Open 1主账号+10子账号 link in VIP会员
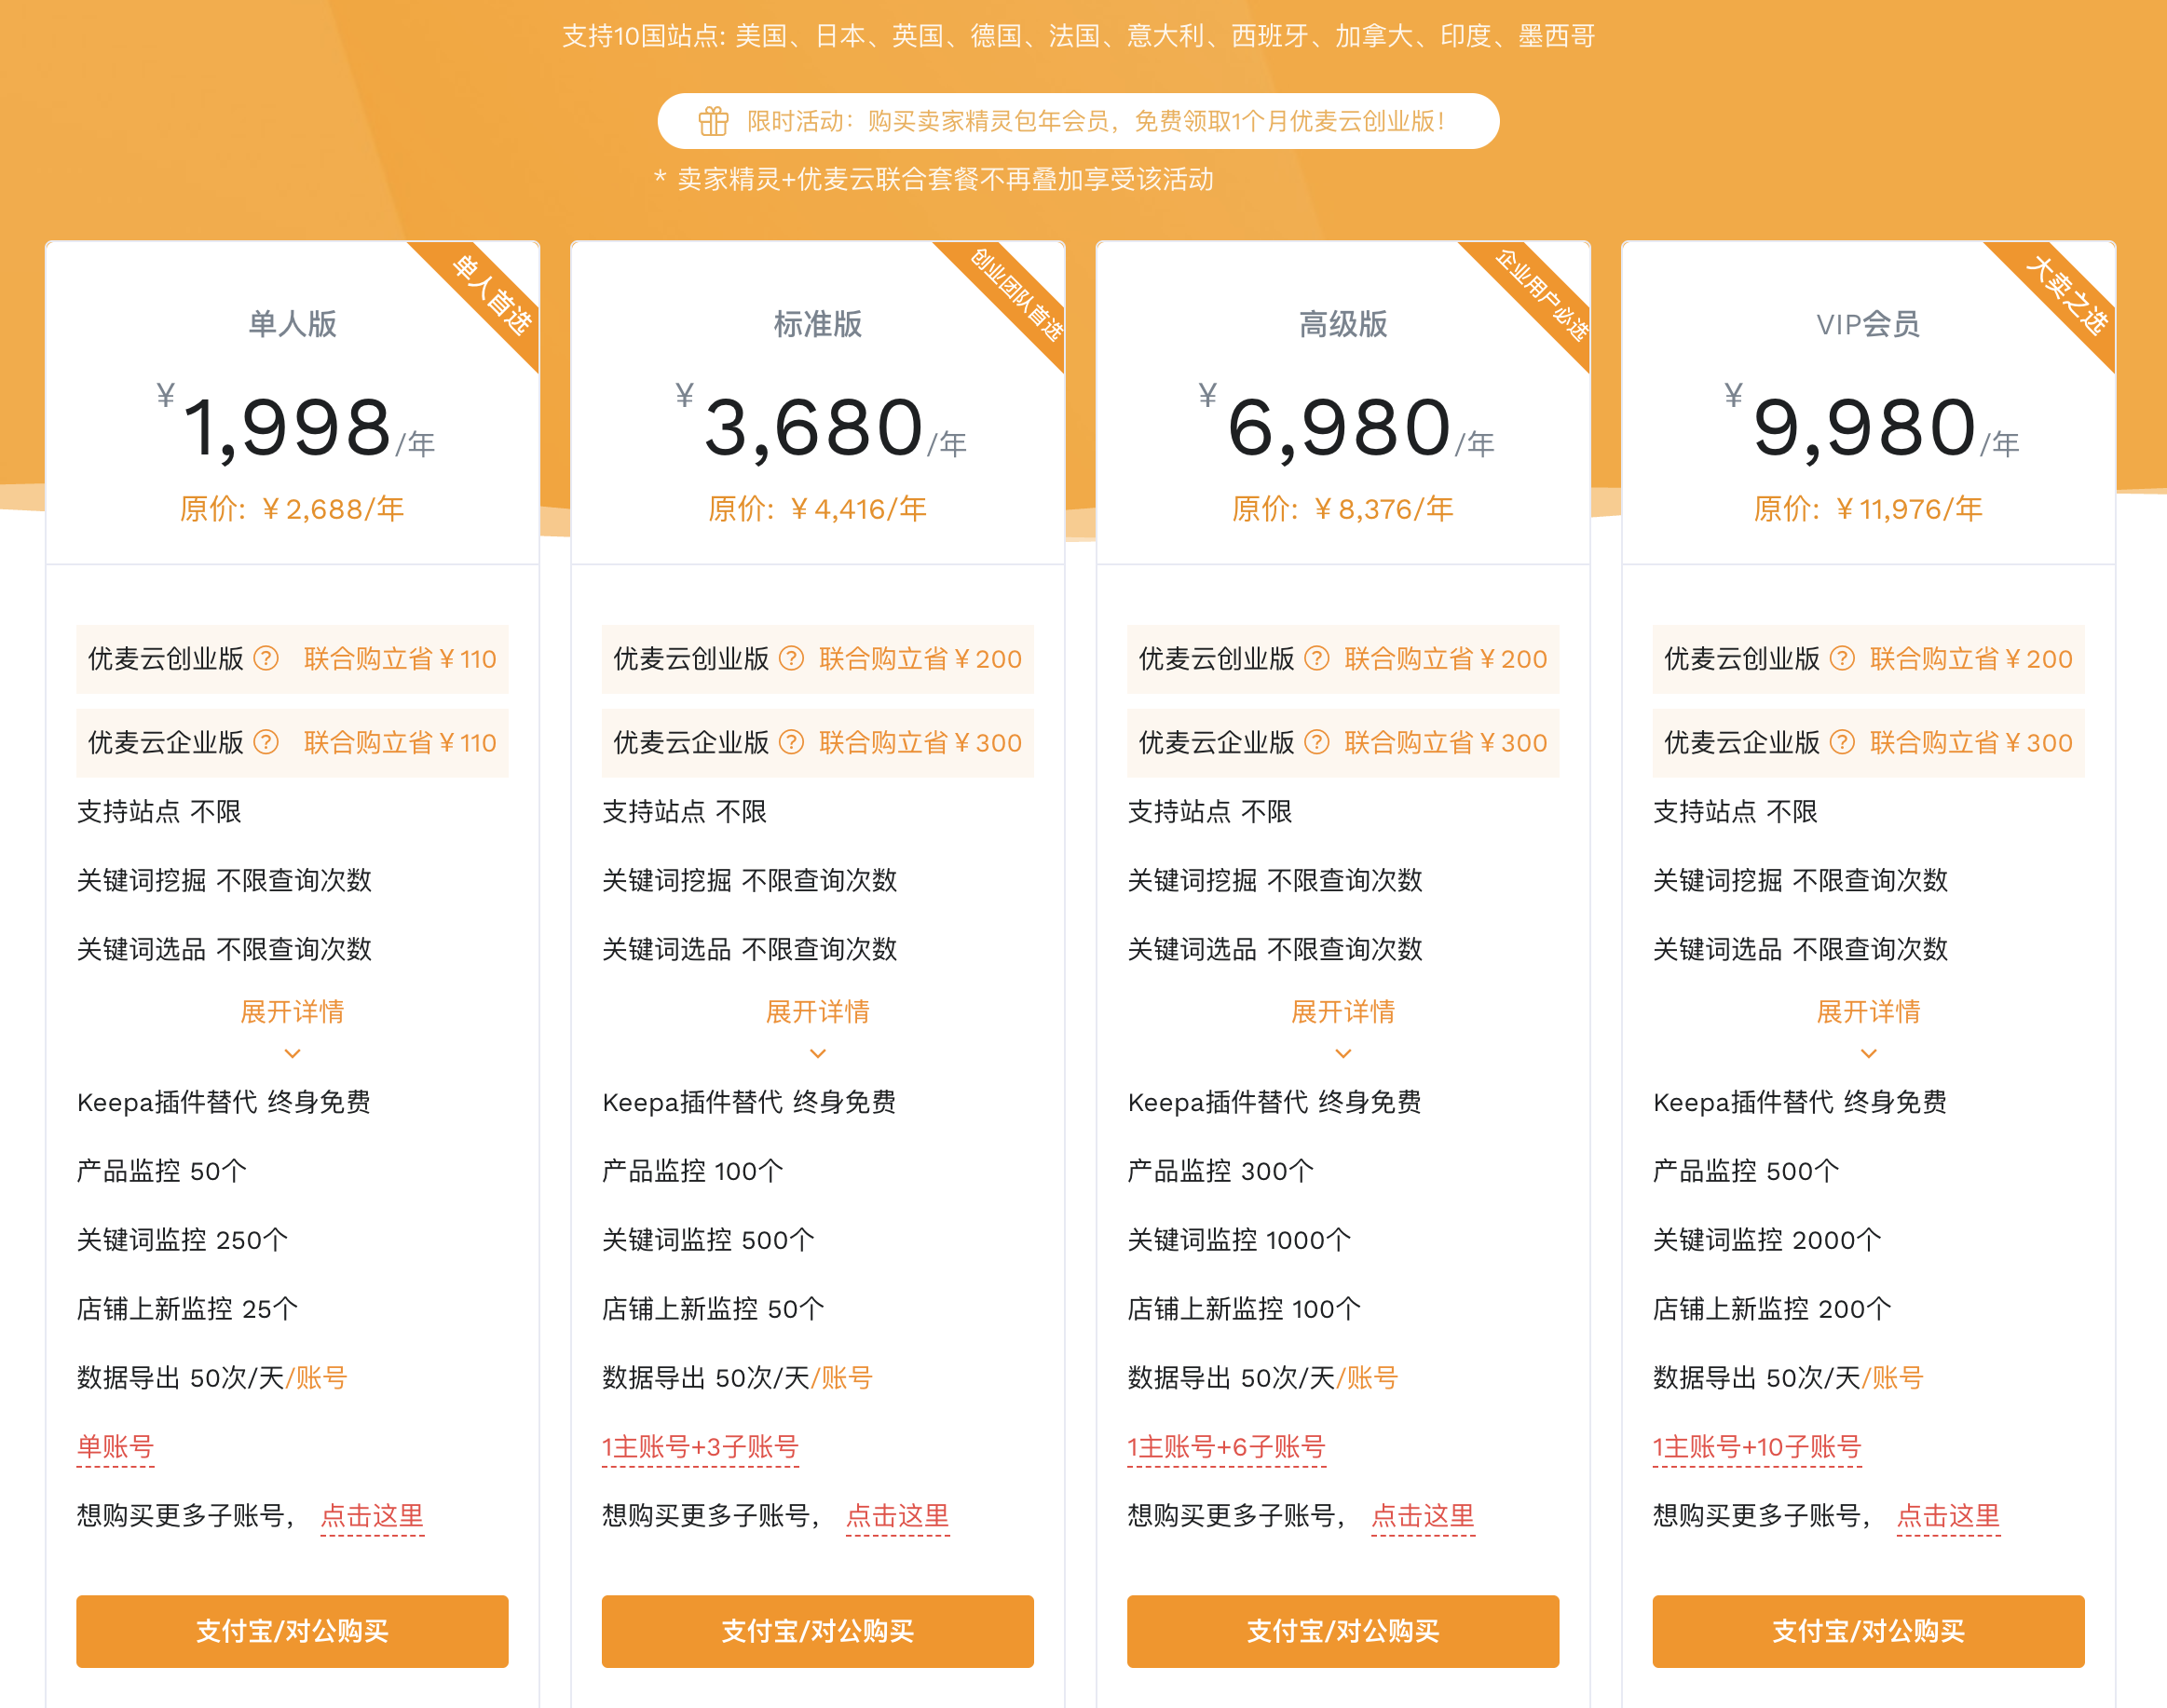The width and height of the screenshot is (2167, 1708). (1757, 1447)
